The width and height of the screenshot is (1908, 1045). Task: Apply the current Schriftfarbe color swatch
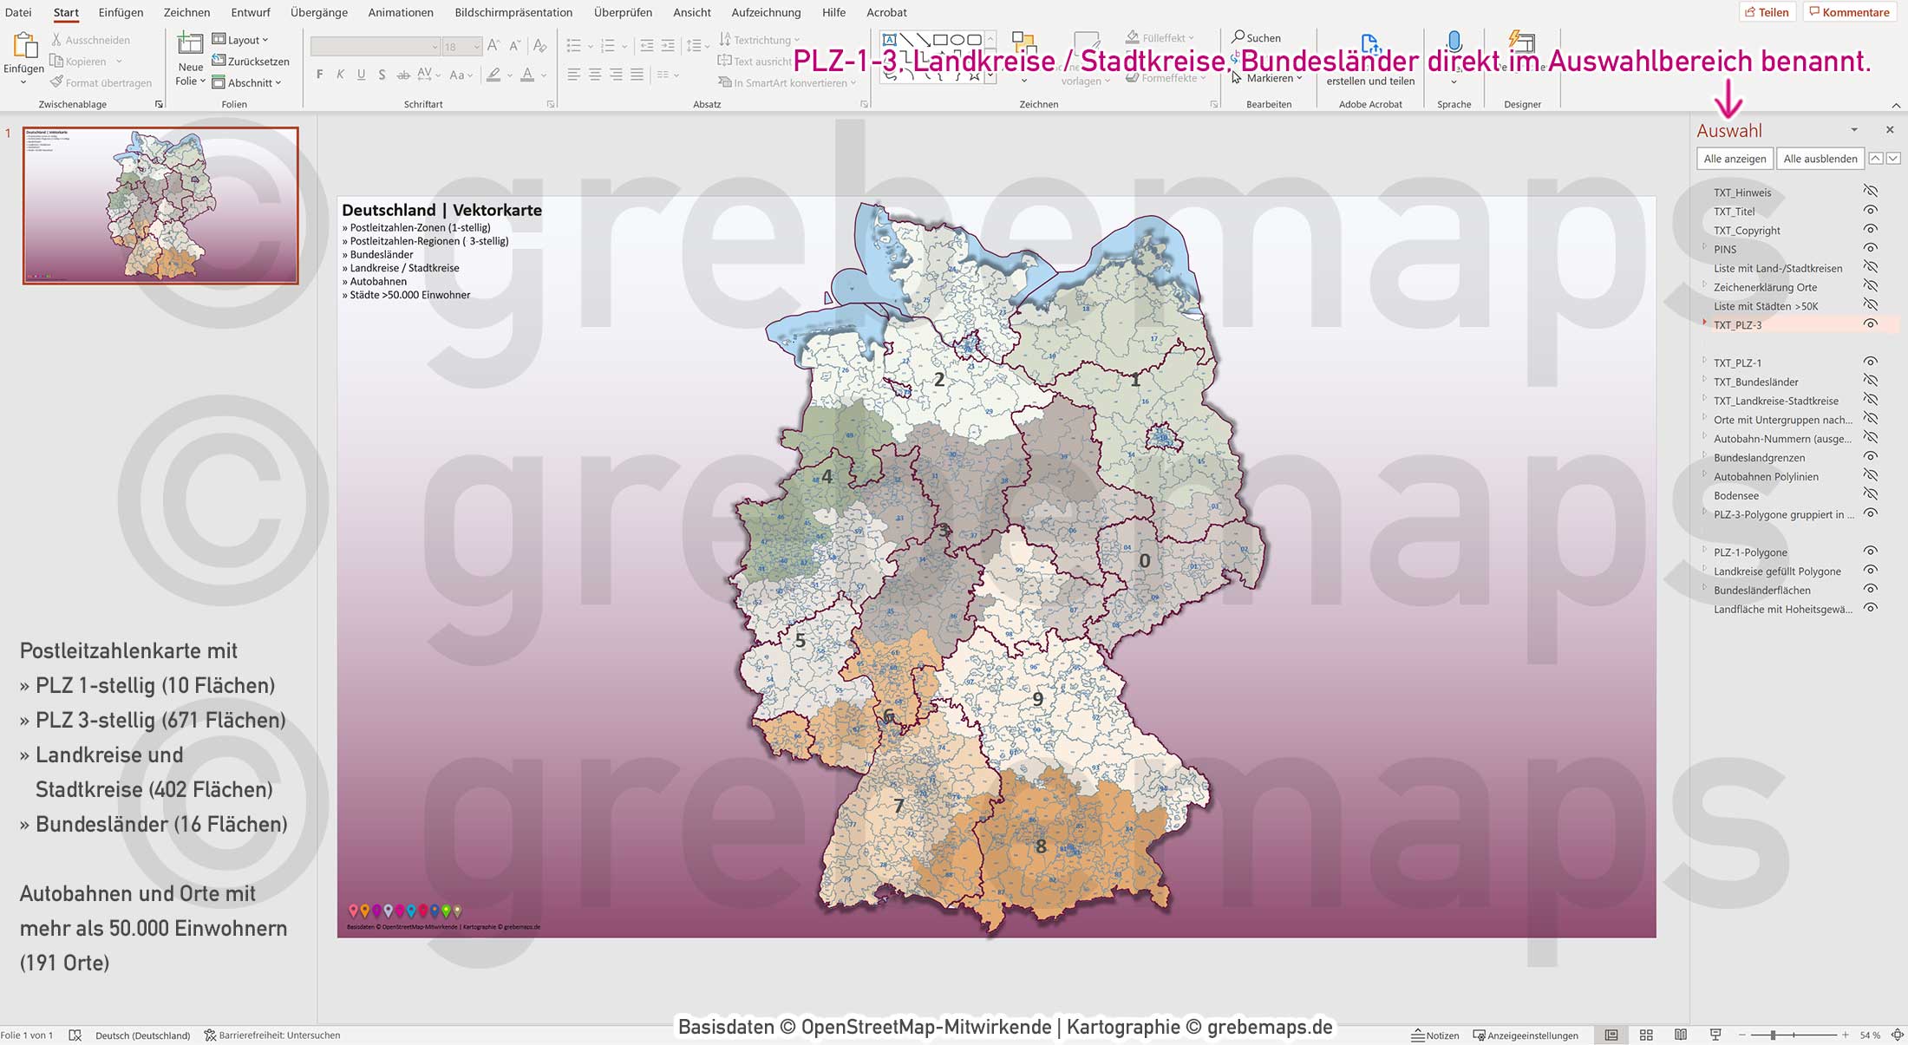pos(528,75)
